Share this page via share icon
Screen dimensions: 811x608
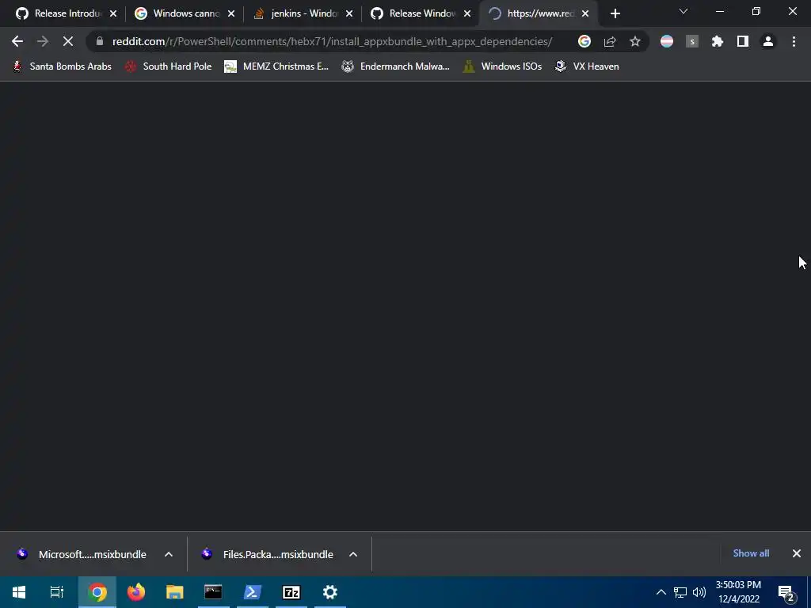(610, 41)
